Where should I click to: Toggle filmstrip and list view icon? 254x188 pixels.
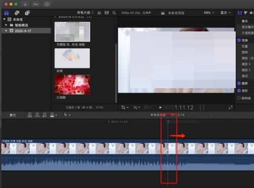coord(107,13)
